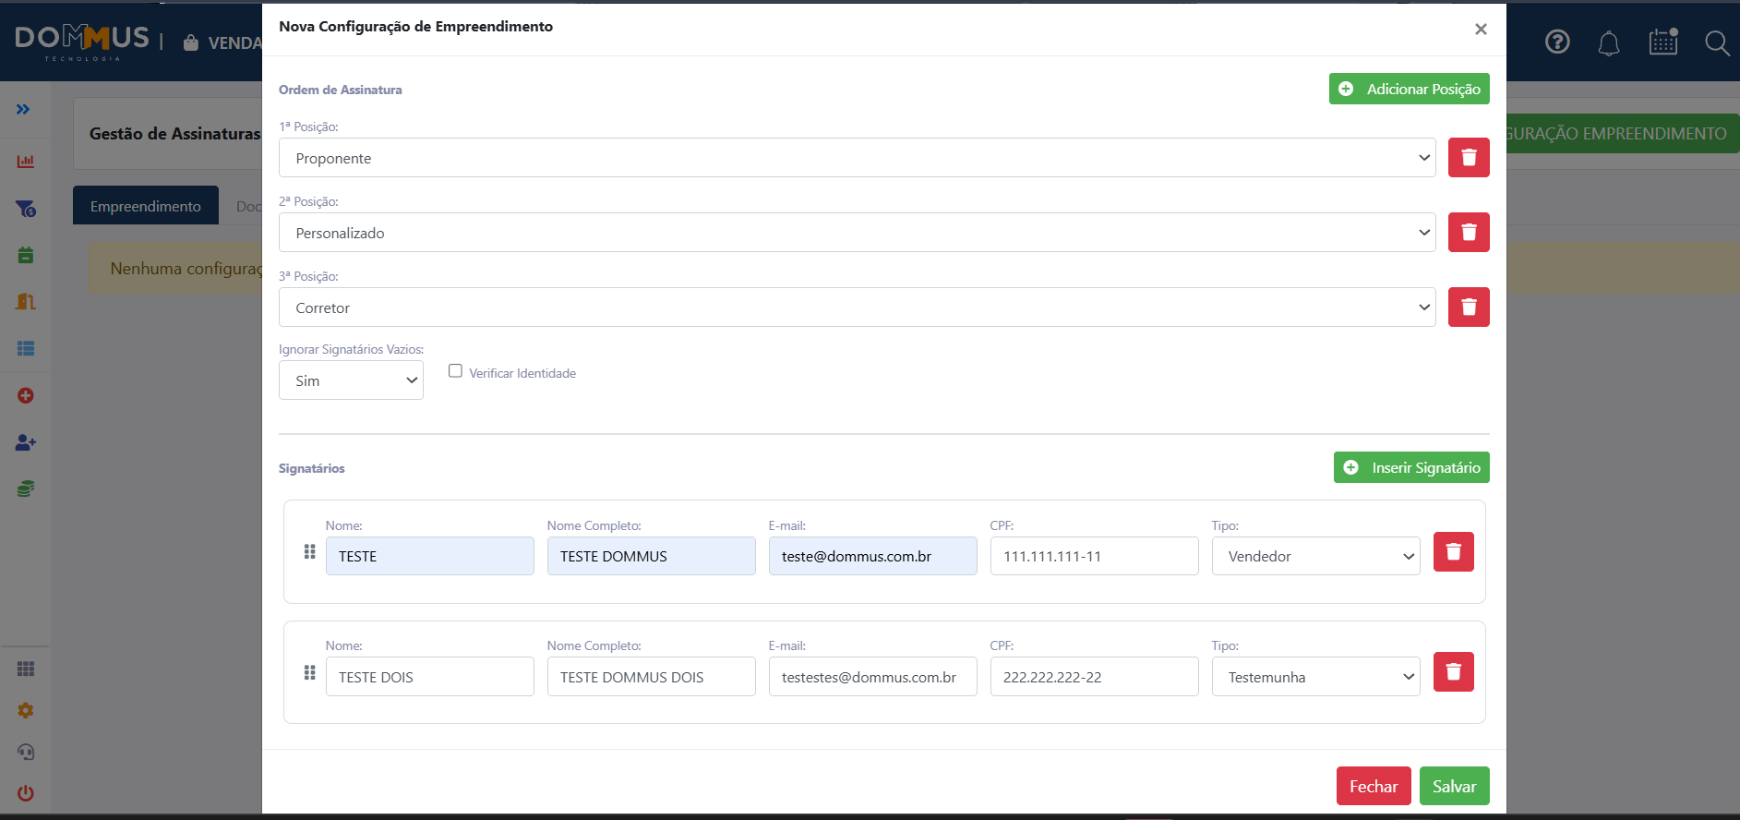The width and height of the screenshot is (1740, 820).
Task: Click the E-mail field with teste@dommus.com.br
Action: tap(872, 556)
